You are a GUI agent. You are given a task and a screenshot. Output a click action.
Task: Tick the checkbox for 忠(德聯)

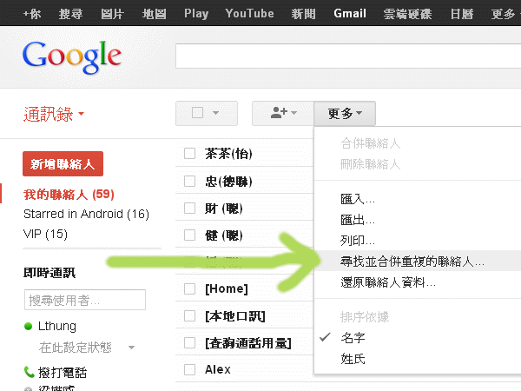[189, 182]
